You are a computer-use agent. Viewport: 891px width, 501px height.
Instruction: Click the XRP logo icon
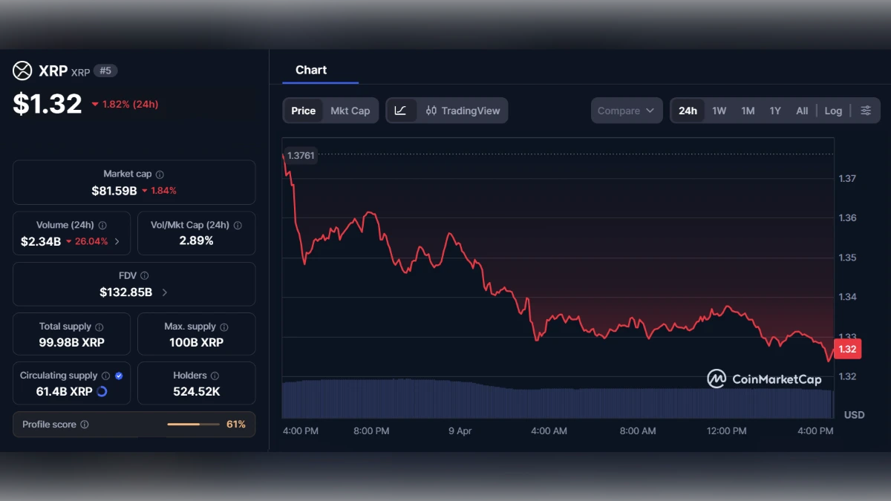21,70
